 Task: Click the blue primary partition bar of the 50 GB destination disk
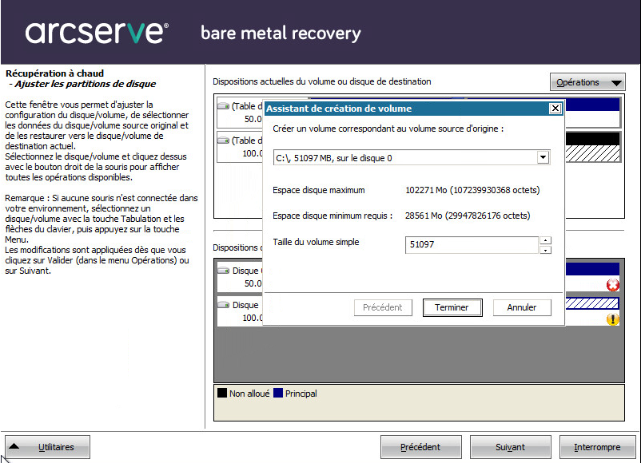pyautogui.click(x=593, y=105)
